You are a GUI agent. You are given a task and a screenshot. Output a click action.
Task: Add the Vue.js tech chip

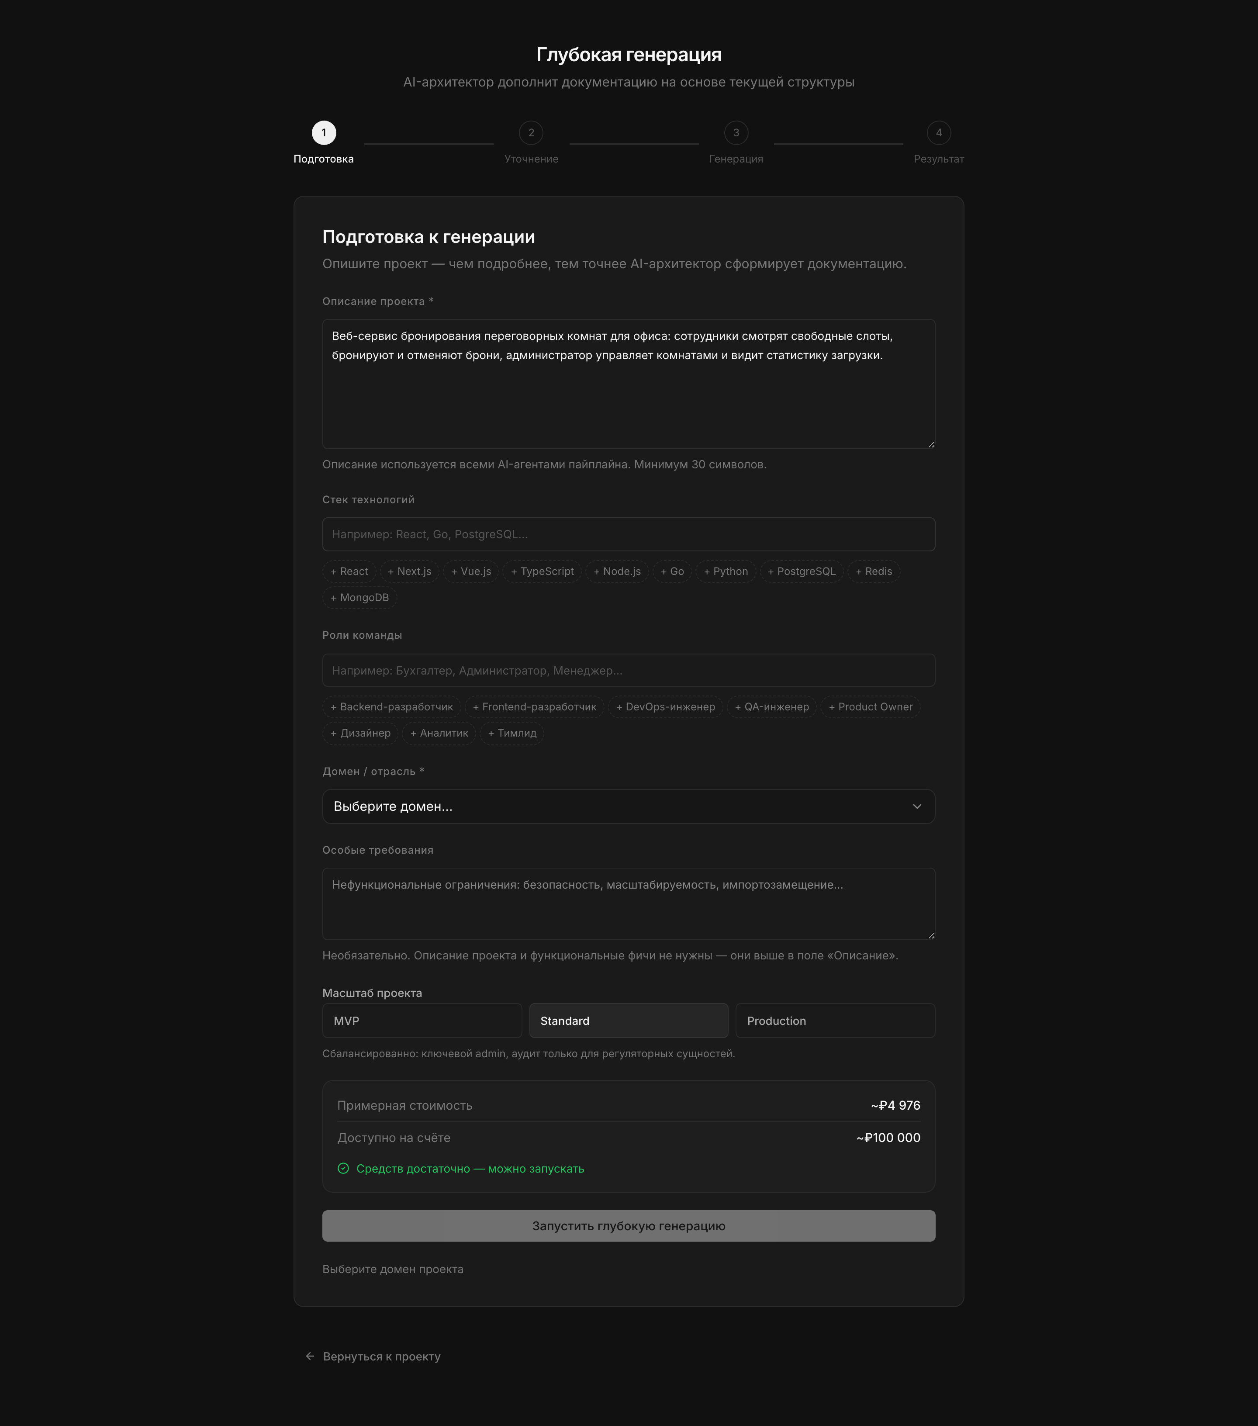[x=471, y=571]
